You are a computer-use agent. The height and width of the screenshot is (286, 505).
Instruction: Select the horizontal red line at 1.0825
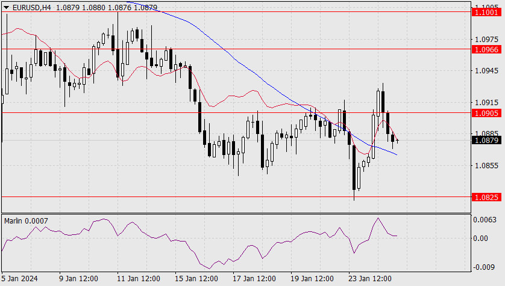(x=236, y=196)
